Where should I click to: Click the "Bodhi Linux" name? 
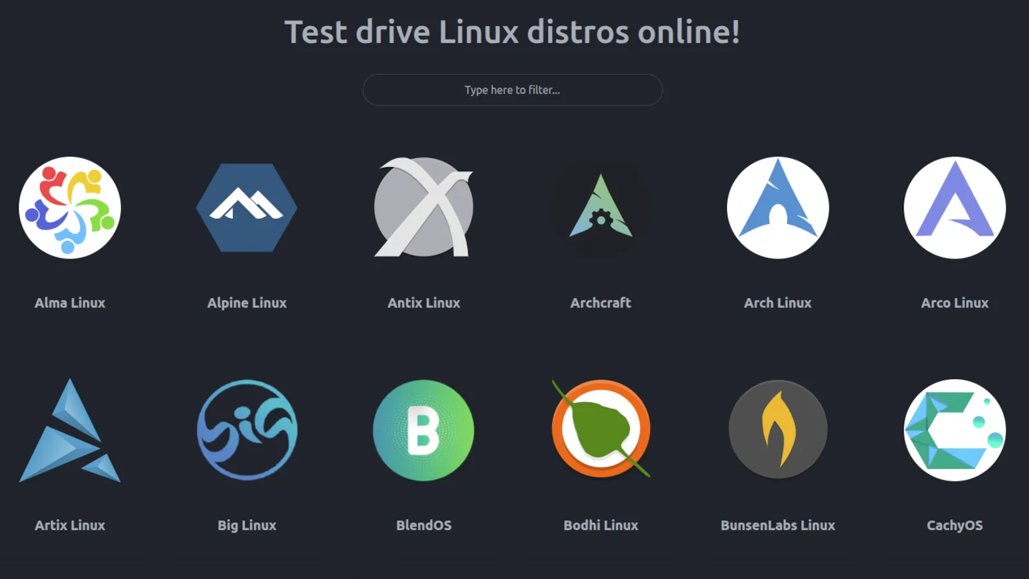pyautogui.click(x=601, y=526)
